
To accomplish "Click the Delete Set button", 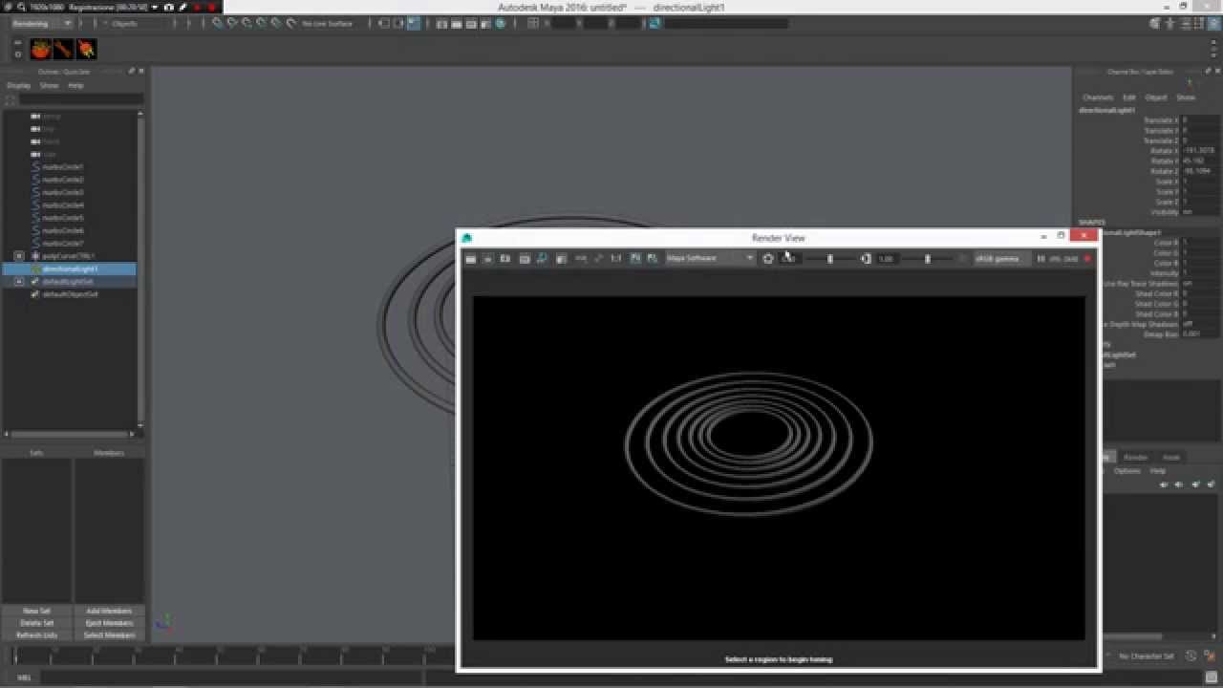I will click(x=36, y=623).
